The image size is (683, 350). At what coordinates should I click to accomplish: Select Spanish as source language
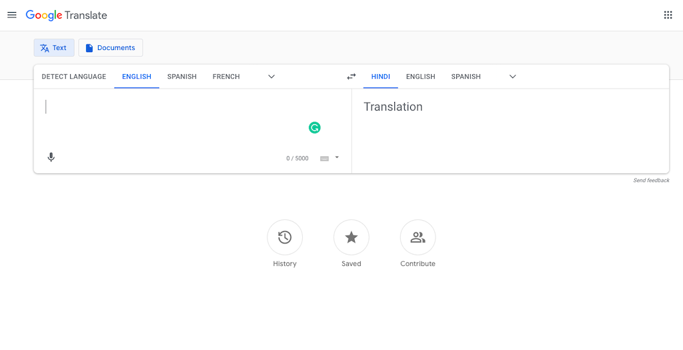point(182,77)
